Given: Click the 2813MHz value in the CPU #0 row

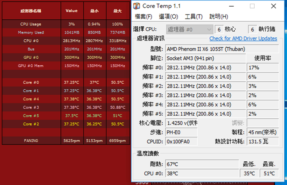Looking at the screenshot, I should coord(72,41).
